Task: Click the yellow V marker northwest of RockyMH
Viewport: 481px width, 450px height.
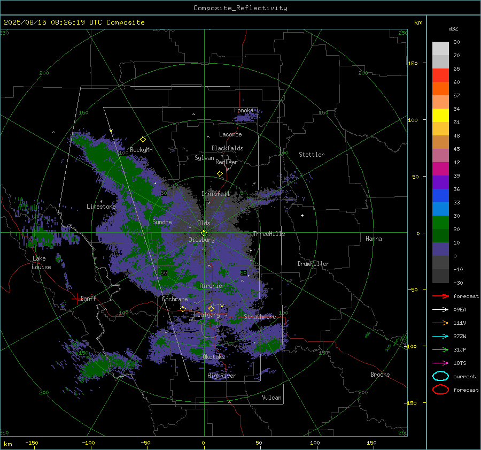Action: click(111, 131)
